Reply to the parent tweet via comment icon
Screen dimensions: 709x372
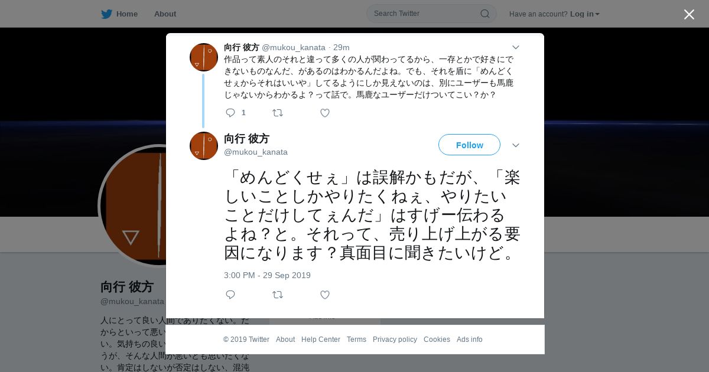tap(230, 113)
